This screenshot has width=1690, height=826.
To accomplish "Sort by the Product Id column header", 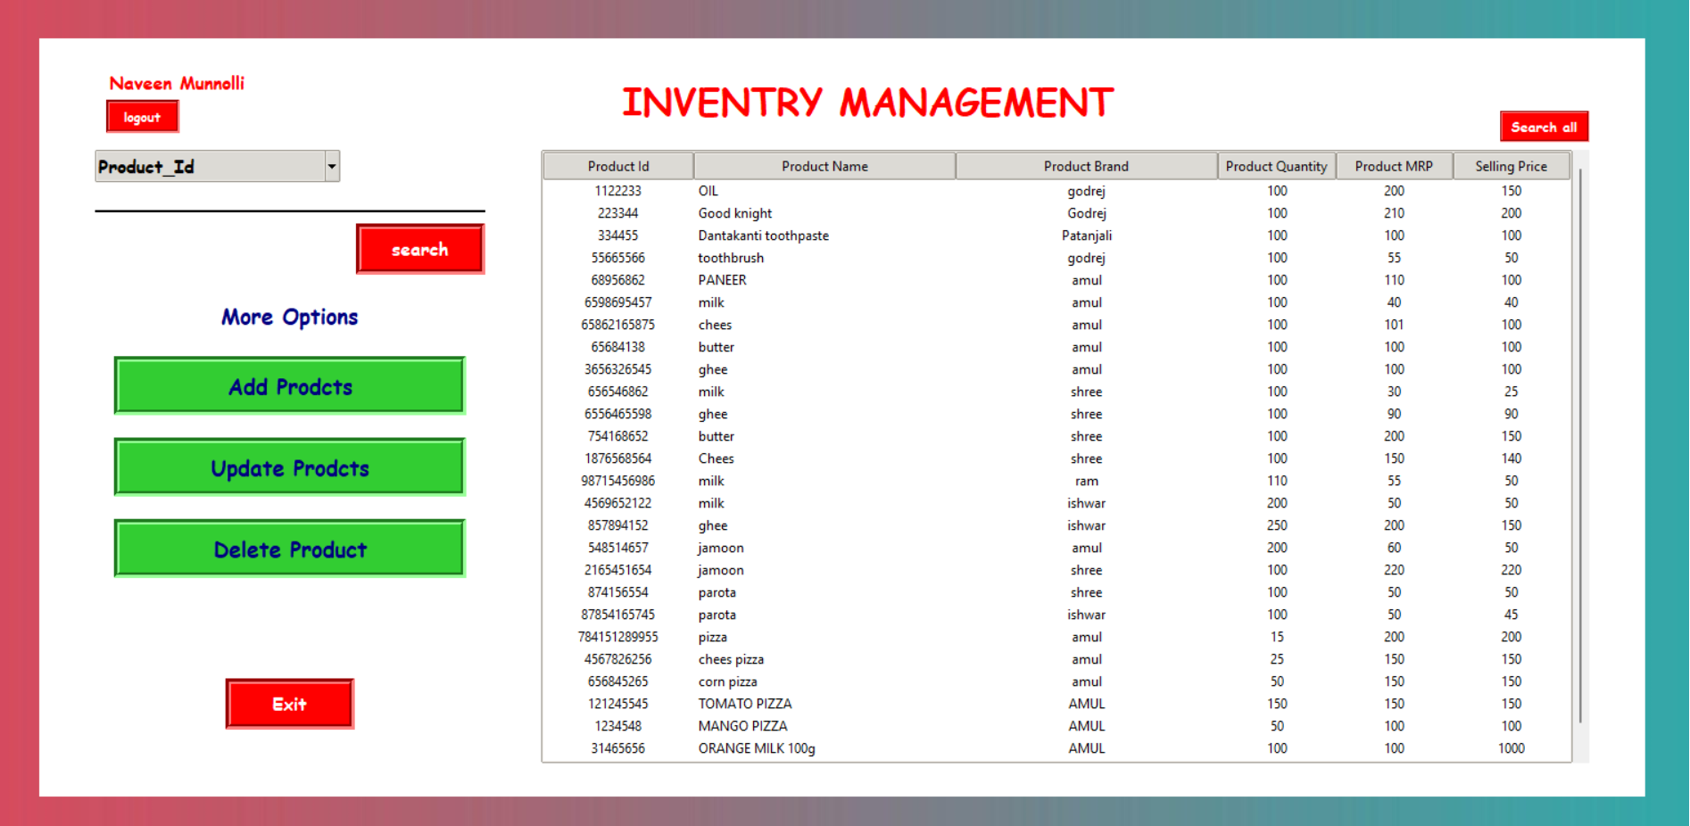I will [618, 166].
